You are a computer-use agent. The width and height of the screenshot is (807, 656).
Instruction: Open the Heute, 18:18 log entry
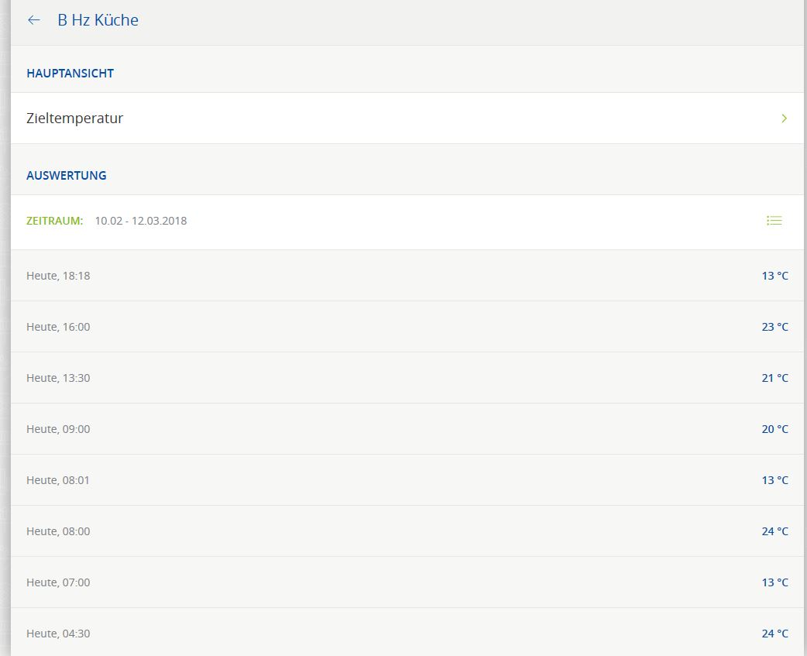coord(58,276)
